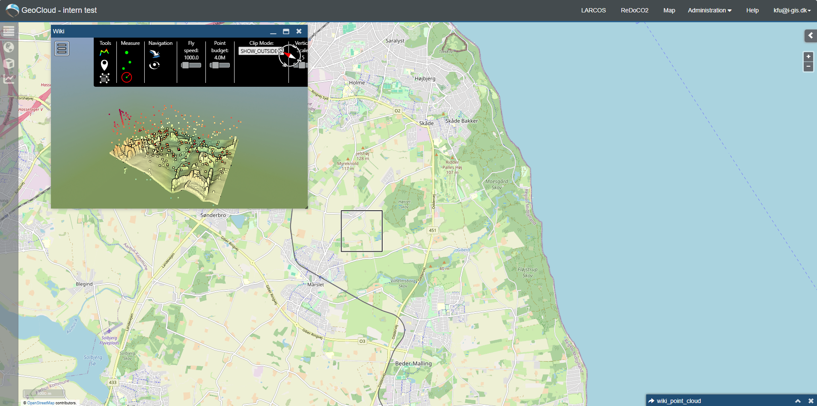The height and width of the screenshot is (406, 817).
Task: Select the height profile tool
Action: point(104,52)
